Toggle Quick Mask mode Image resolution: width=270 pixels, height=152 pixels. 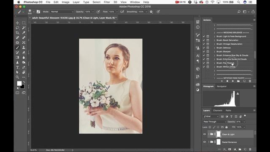[17, 93]
